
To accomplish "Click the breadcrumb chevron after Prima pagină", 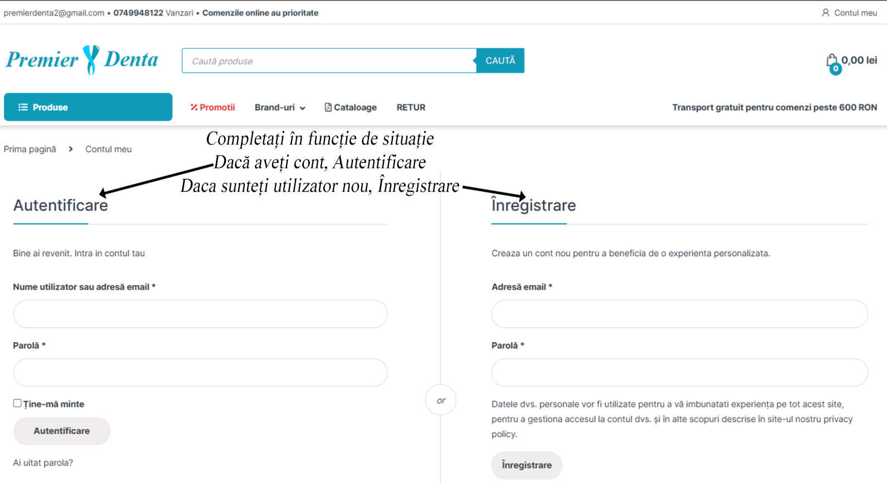I will pyautogui.click(x=71, y=149).
